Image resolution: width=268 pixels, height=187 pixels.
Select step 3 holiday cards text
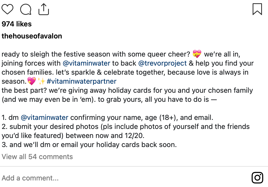[89, 145]
